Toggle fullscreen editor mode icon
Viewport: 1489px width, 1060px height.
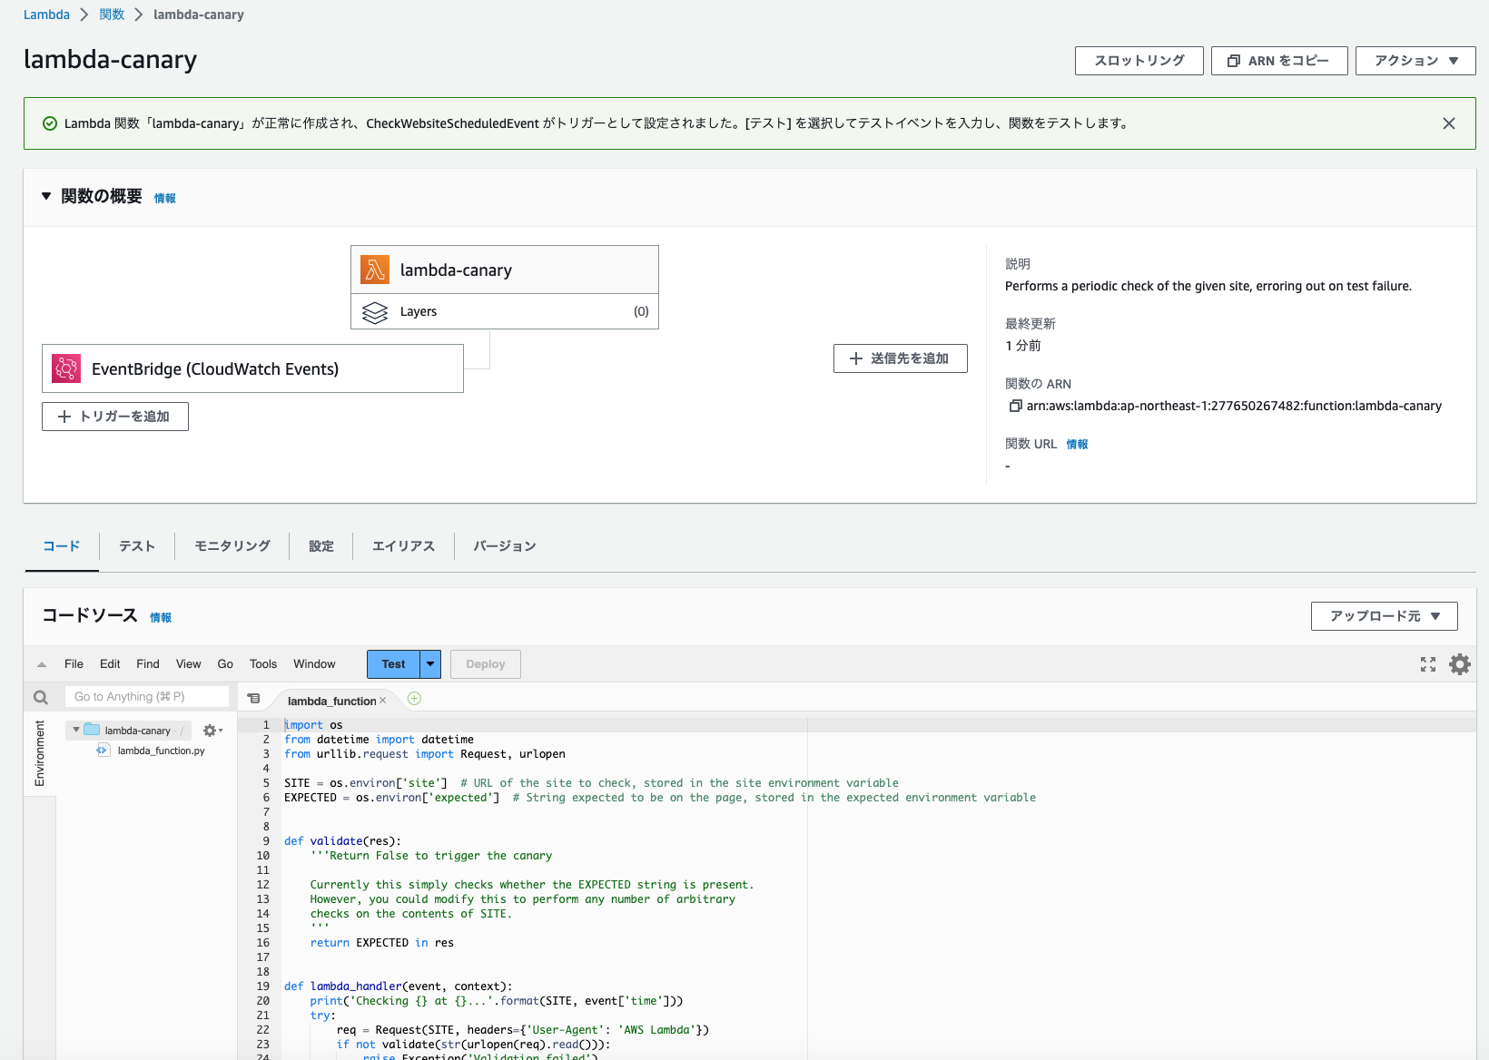(1428, 664)
